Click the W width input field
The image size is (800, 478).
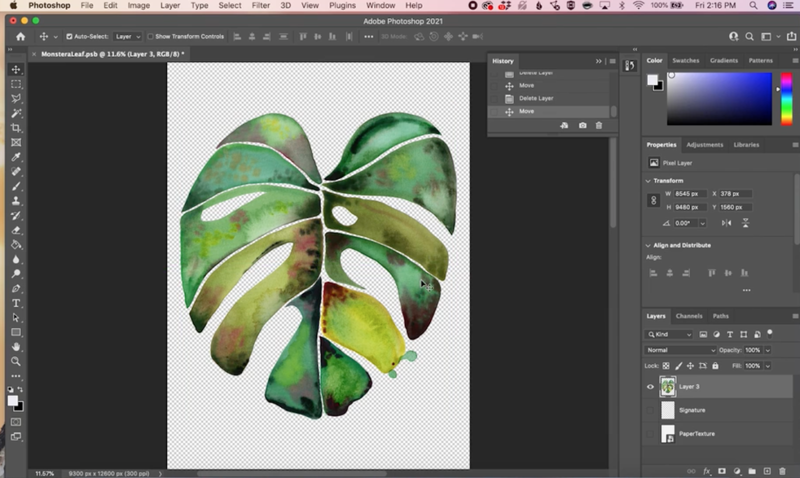[689, 194]
